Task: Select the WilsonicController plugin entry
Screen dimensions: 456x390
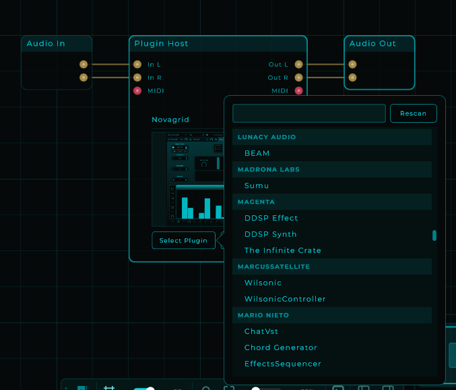Action: pos(332,299)
